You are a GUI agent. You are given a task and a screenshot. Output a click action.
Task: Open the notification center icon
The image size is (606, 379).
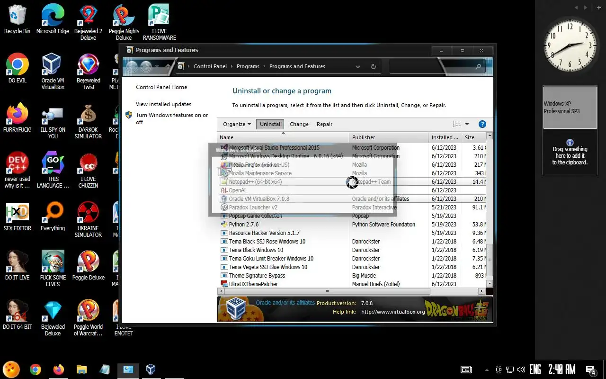point(591,370)
